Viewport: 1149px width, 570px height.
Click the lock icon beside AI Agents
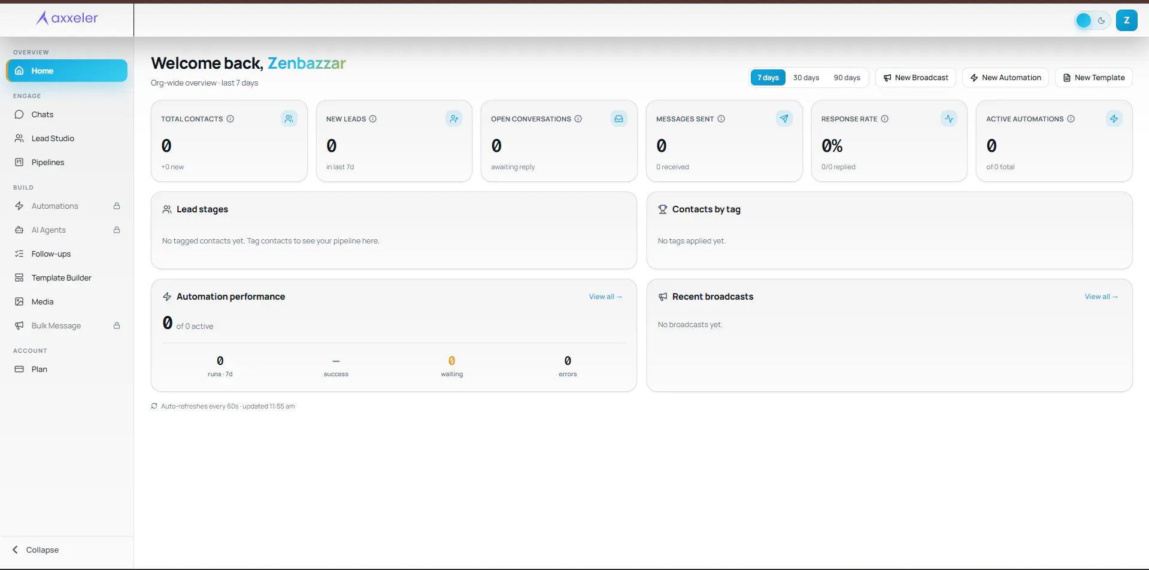pyautogui.click(x=117, y=230)
